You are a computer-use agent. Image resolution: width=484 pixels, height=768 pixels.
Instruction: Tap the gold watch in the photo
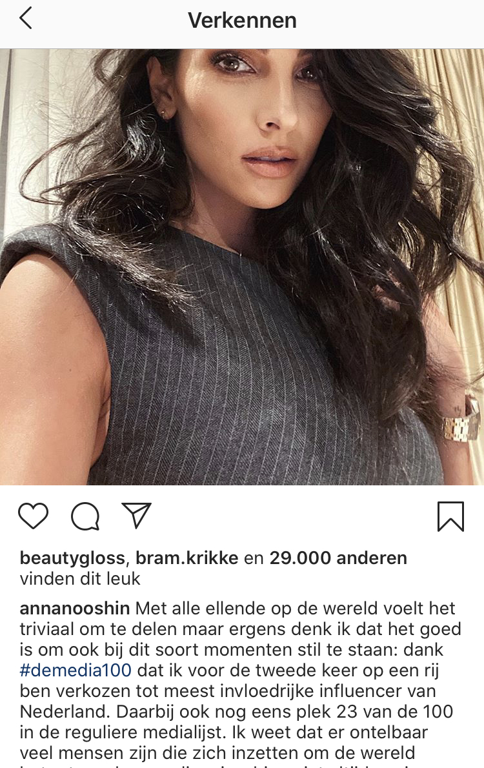click(461, 421)
